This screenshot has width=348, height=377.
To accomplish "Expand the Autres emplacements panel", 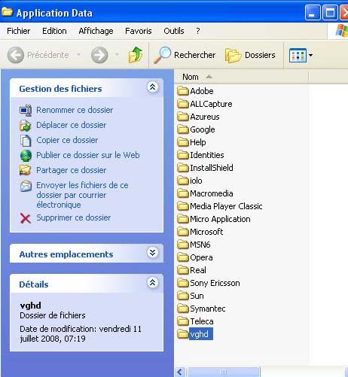I will pos(152,253).
